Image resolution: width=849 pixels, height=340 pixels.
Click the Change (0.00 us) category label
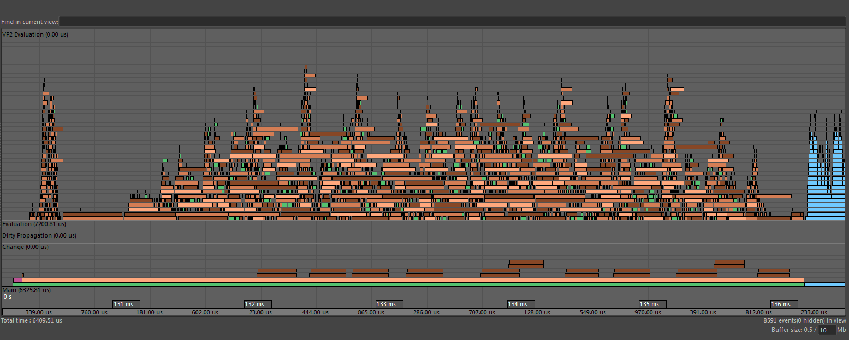[26, 247]
